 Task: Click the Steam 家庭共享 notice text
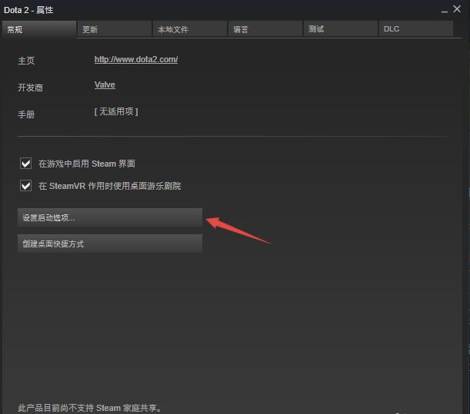click(x=90, y=408)
